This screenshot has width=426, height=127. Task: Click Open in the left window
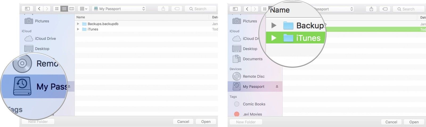206,122
